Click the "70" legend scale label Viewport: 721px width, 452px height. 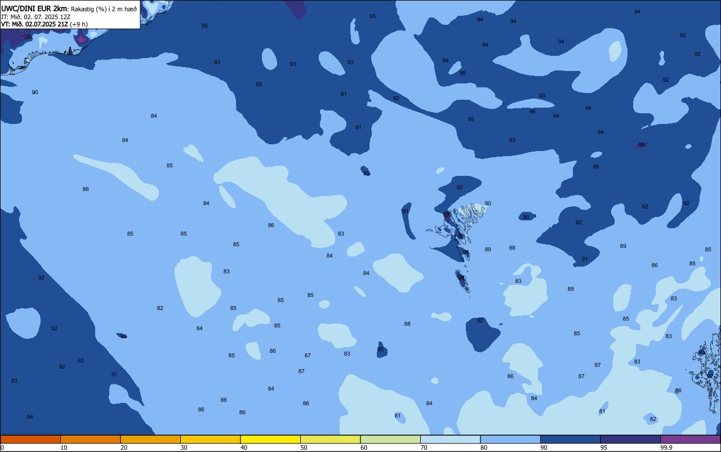(424, 447)
